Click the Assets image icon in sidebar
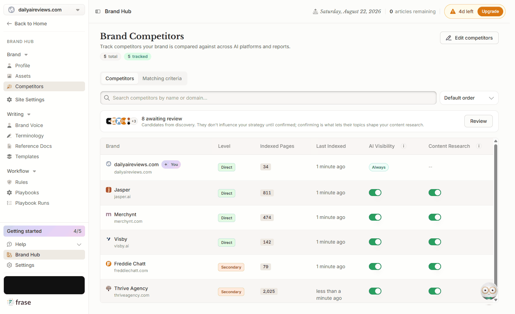The image size is (515, 314). 9,76
